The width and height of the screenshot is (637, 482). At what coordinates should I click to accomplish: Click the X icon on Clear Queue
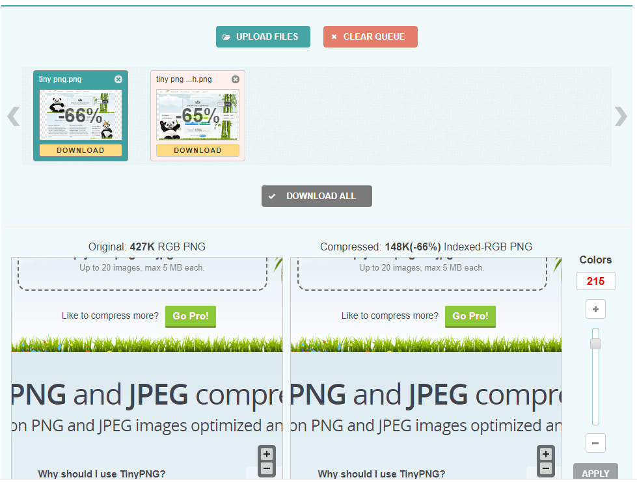pyautogui.click(x=334, y=37)
